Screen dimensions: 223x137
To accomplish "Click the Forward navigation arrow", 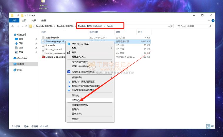I will (18, 26).
